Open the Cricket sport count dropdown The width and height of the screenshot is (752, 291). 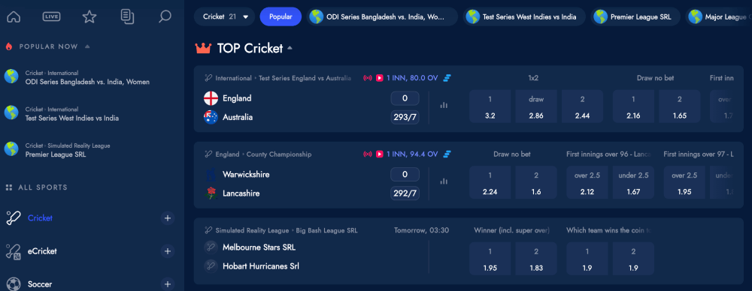[x=224, y=16]
